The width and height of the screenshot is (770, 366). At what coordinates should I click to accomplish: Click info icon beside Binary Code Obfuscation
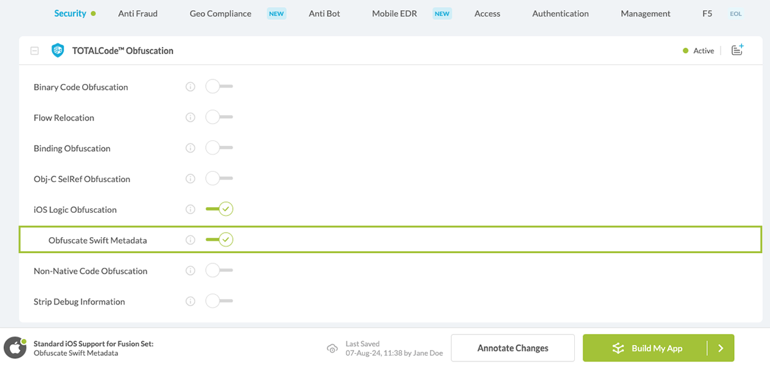point(190,87)
